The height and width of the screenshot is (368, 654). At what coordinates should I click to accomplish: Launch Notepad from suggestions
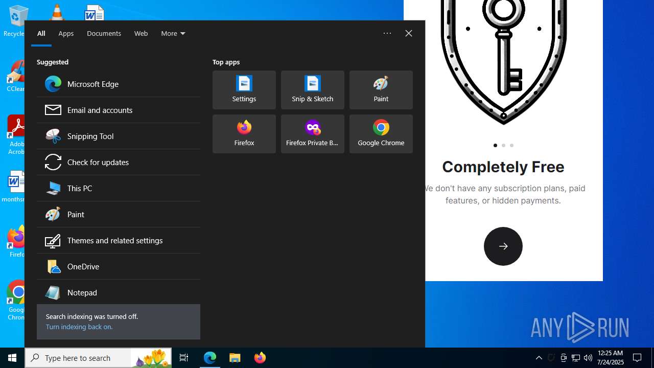pyautogui.click(x=119, y=292)
